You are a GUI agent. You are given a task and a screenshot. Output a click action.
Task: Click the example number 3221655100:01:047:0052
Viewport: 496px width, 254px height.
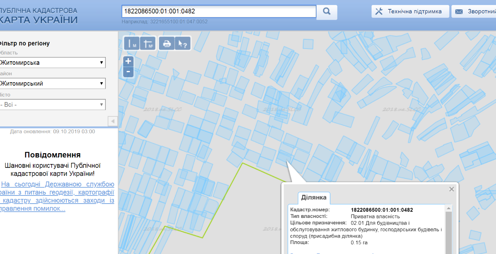tap(179, 22)
